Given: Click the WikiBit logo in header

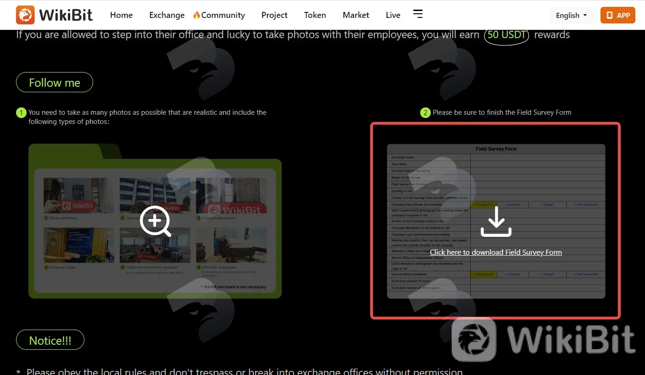Looking at the screenshot, I should tap(54, 15).
